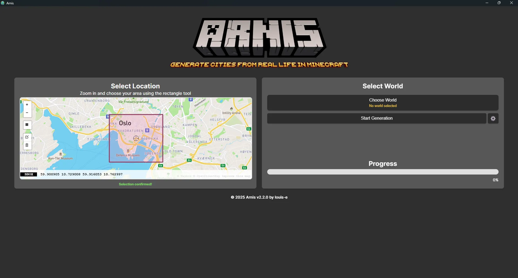Open generation settings gear
This screenshot has height=278, width=518.
493,118
